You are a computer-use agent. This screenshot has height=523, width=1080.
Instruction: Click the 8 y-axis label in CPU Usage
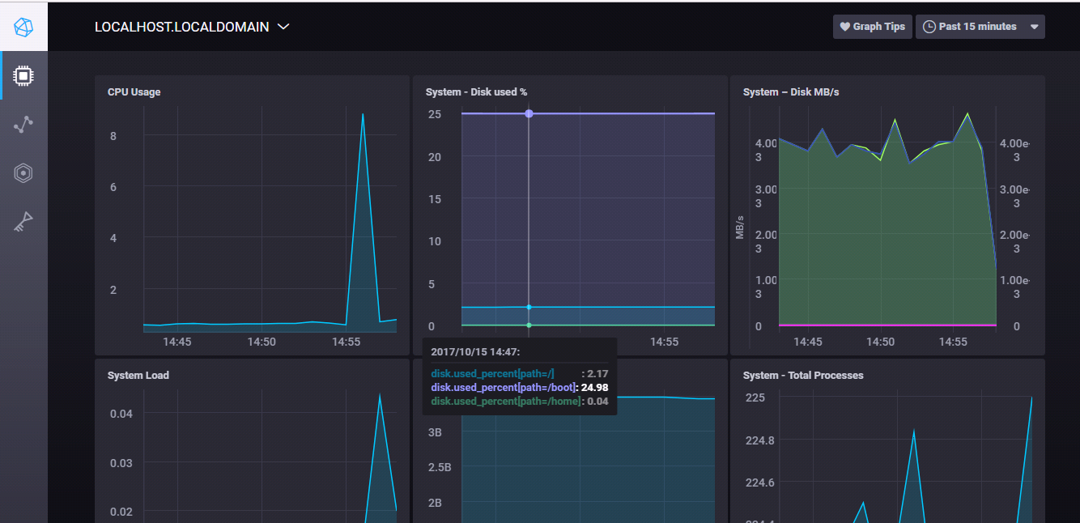click(x=113, y=136)
